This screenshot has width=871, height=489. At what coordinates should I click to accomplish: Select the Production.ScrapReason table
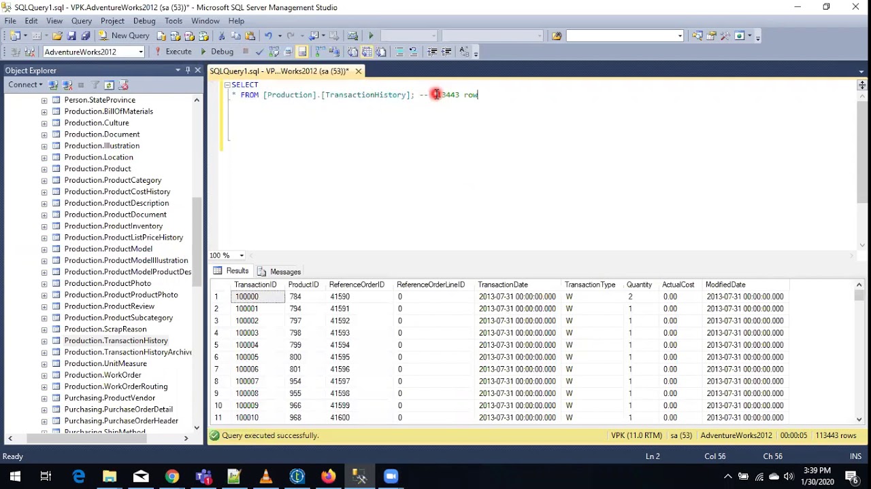(105, 329)
